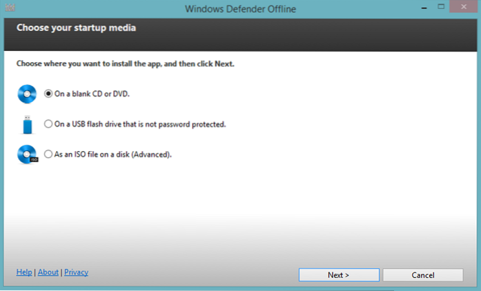Click the 'On a USB flash drive' label text
The image size is (481, 291).
140,124
